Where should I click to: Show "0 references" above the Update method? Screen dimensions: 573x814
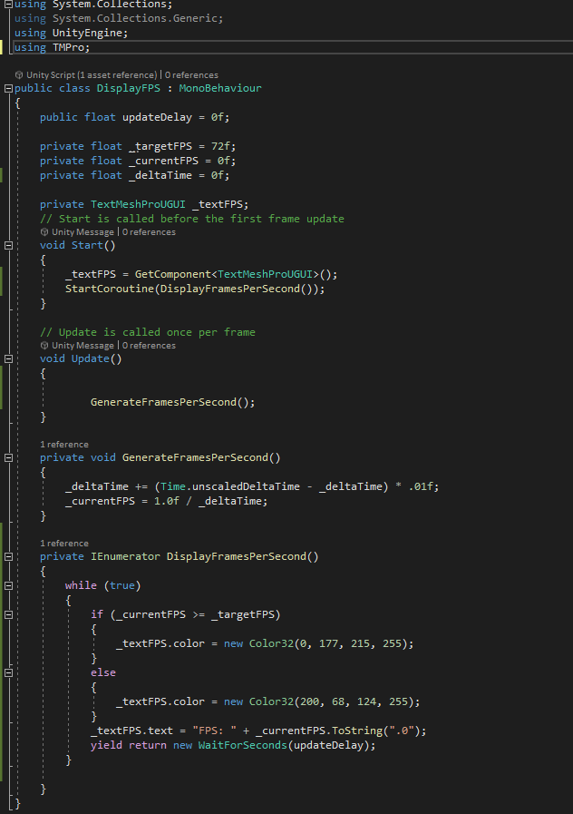click(149, 346)
